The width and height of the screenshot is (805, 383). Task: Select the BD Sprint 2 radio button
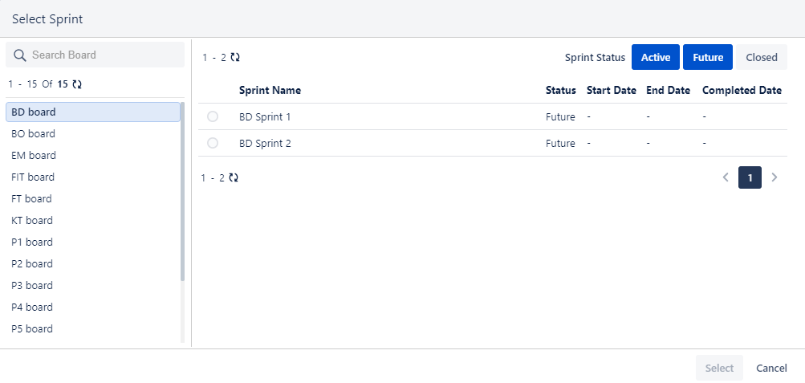pos(213,144)
